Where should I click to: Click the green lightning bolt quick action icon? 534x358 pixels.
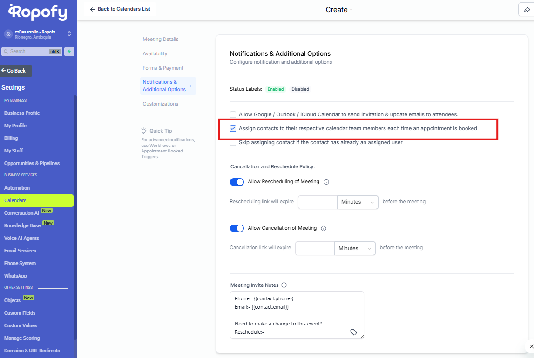69,52
